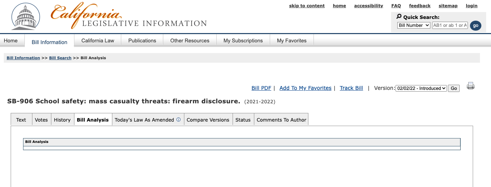Click the printer icon
Screen dimensions: 491x187
471,86
